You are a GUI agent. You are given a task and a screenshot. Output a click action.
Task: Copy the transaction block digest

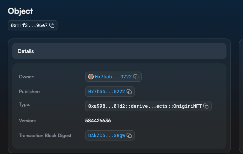point(129,135)
